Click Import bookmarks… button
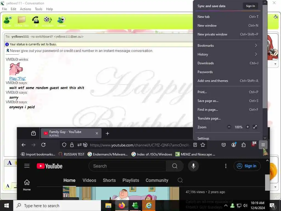This screenshot has height=211, width=281. pyautogui.click(x=38, y=154)
